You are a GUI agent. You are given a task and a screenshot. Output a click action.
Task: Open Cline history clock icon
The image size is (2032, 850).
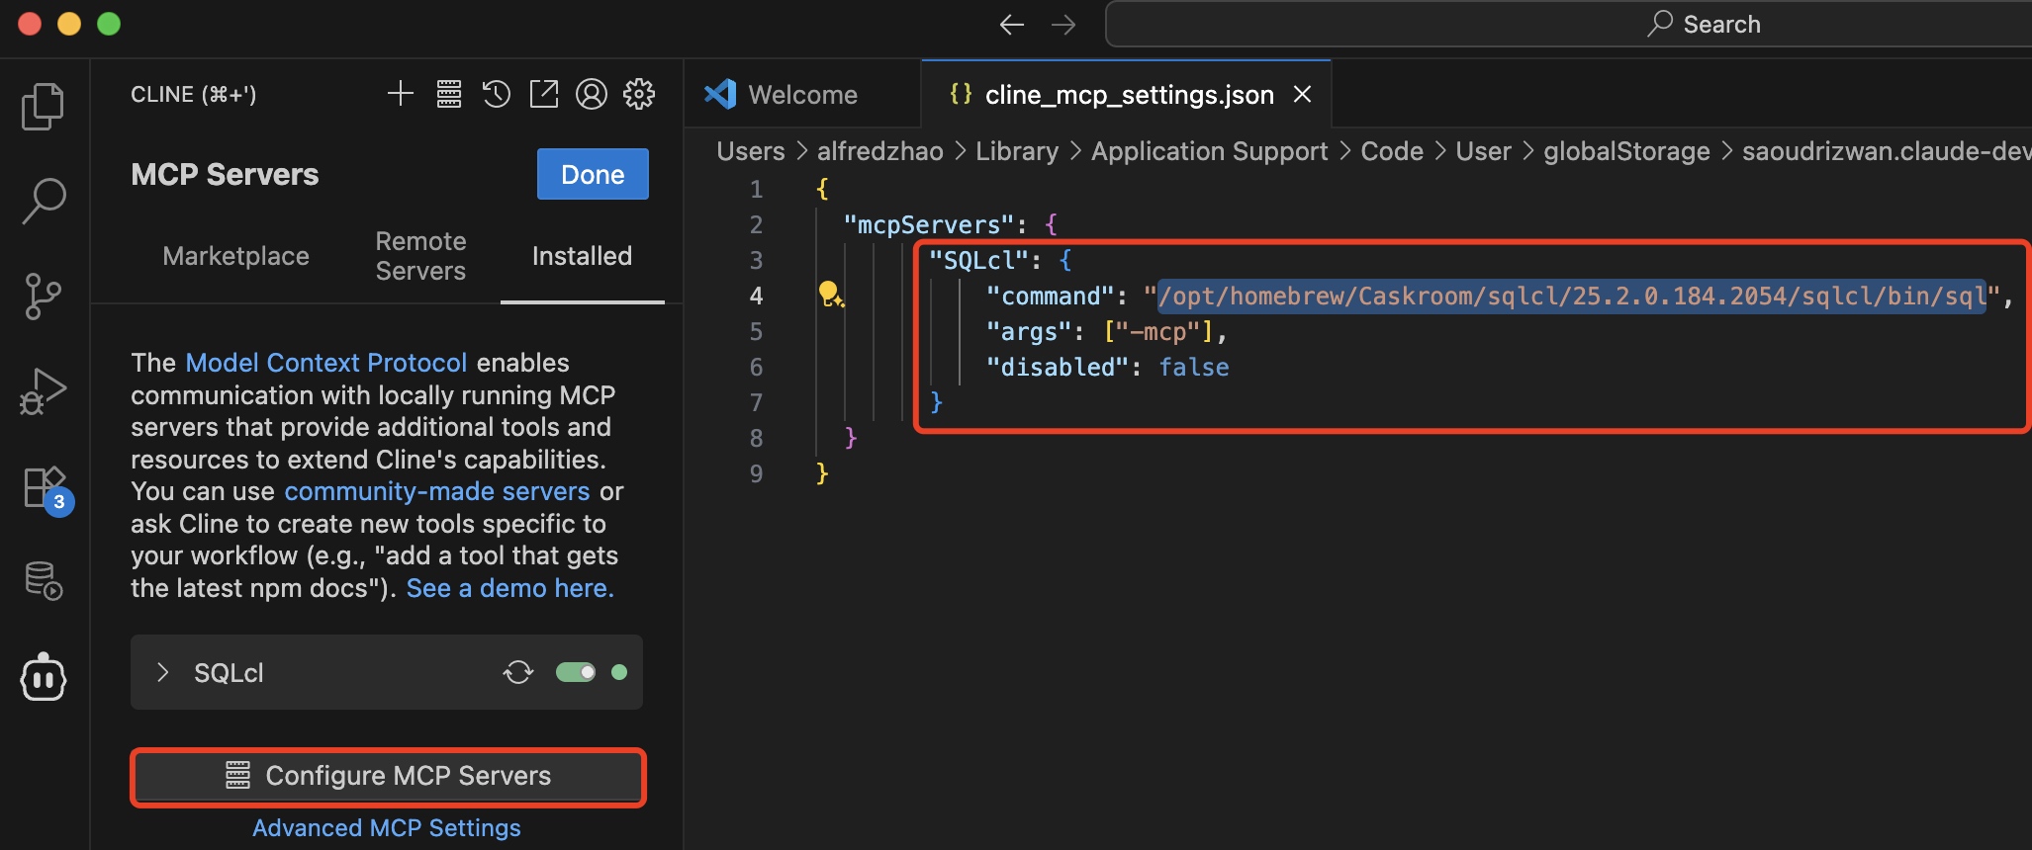[496, 94]
